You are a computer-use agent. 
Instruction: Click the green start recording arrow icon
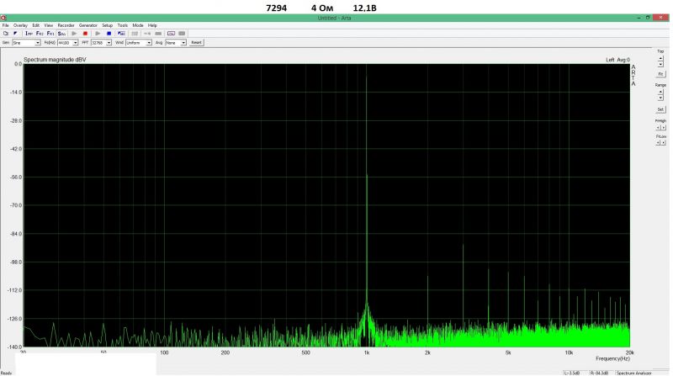pyautogui.click(x=74, y=33)
